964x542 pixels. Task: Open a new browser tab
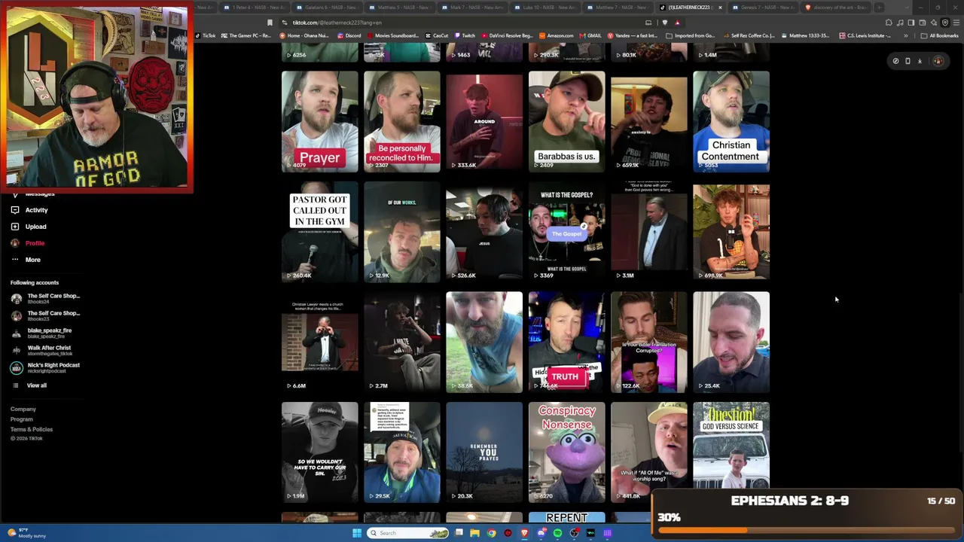click(x=879, y=8)
